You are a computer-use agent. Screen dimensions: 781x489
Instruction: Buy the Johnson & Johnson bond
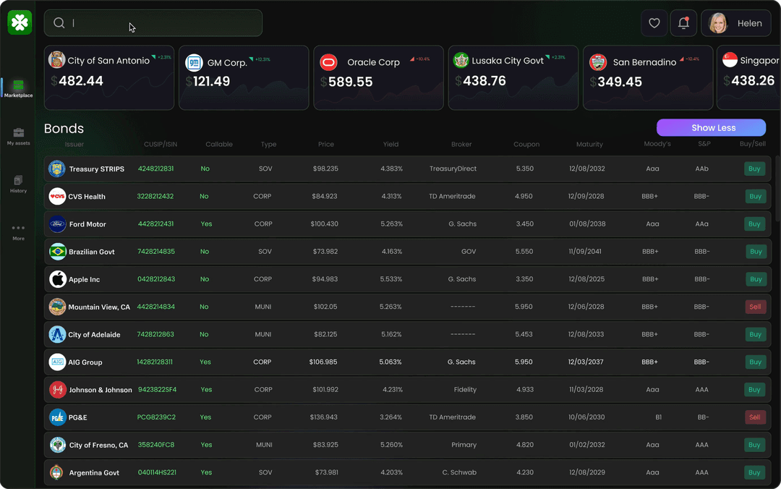(x=754, y=389)
